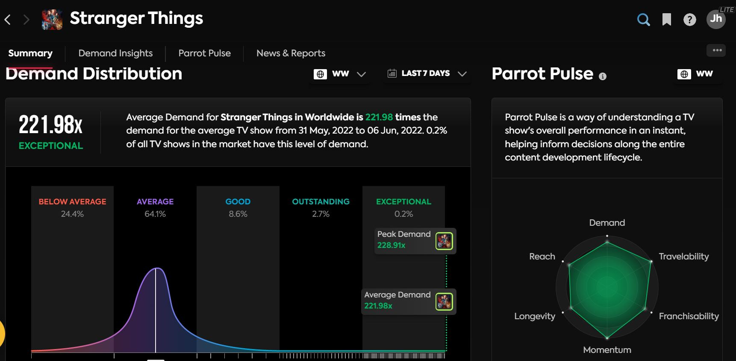Click the Longevity axis label on radar
This screenshot has width=736, height=361.
pyautogui.click(x=535, y=316)
